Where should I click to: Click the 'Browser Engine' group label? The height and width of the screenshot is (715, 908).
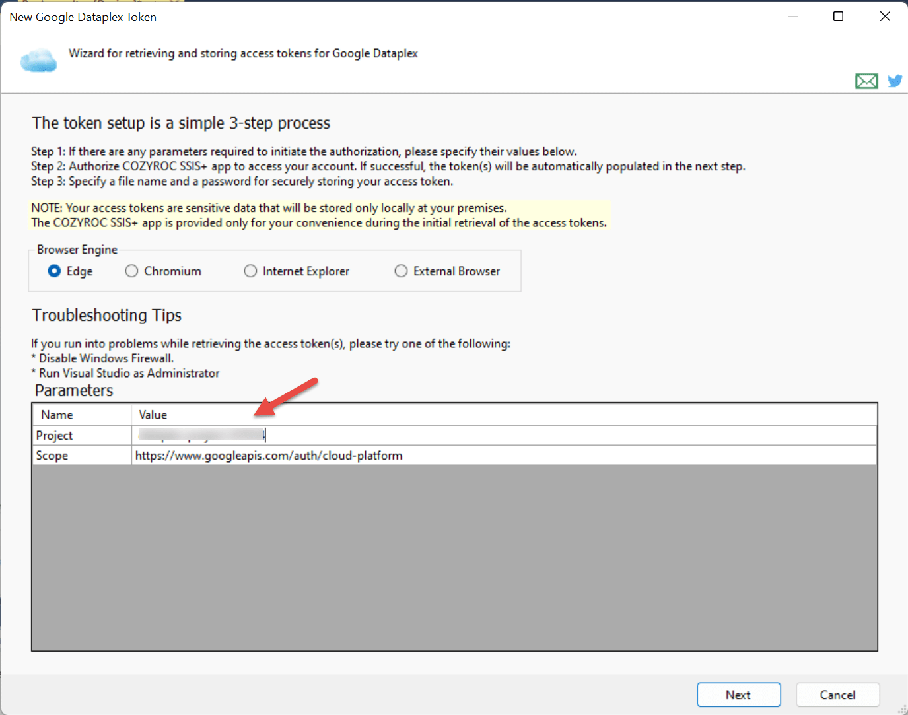(x=77, y=250)
